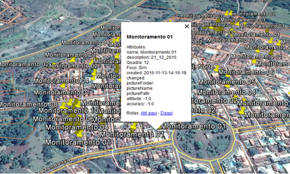This screenshot has width=290, height=174.
Task: Open the 'Daqui' route link
Action: 167,113
